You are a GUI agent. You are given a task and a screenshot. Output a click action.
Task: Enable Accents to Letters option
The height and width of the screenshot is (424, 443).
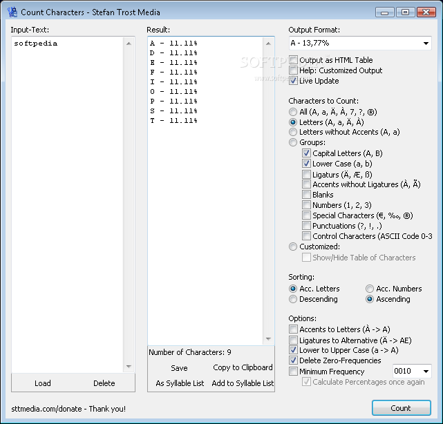[293, 329]
